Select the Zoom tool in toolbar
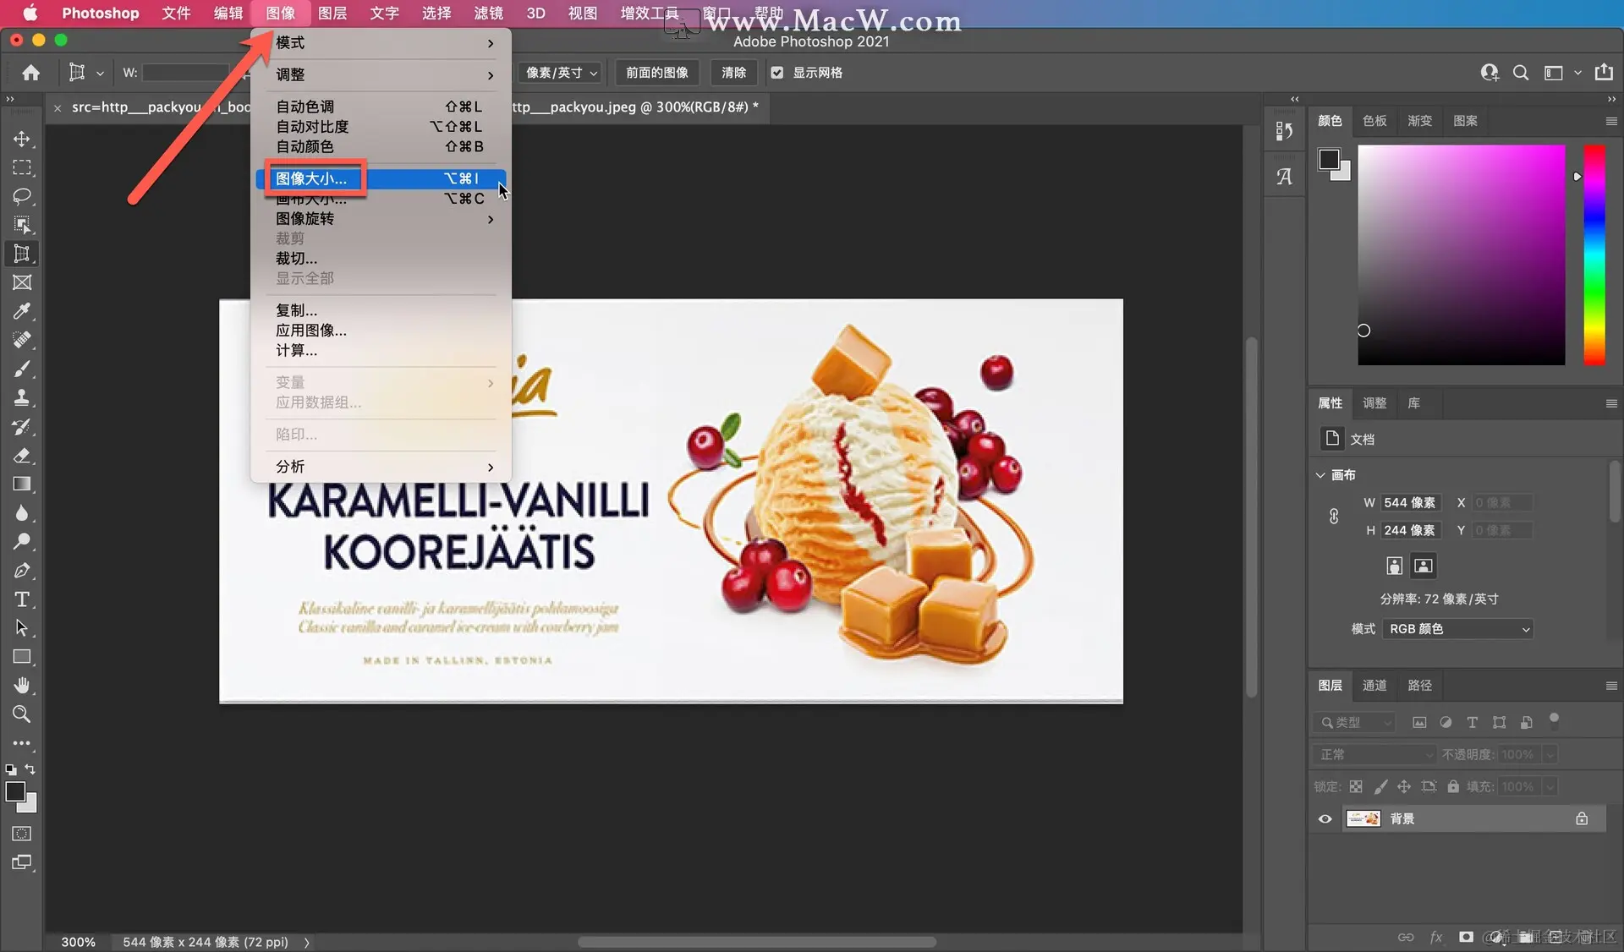 (22, 714)
